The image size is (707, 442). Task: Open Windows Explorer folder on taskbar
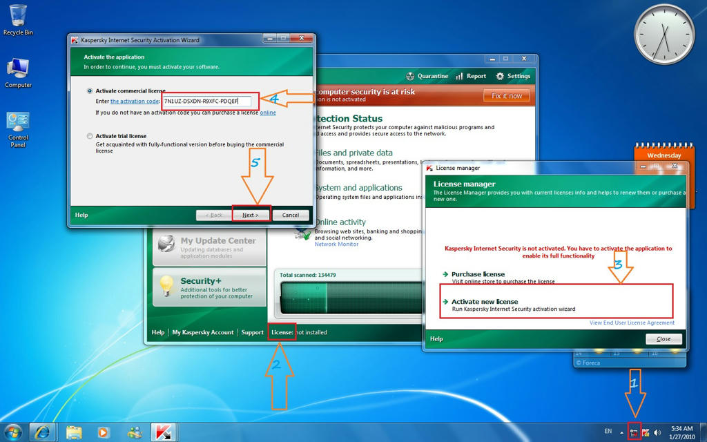click(x=74, y=432)
